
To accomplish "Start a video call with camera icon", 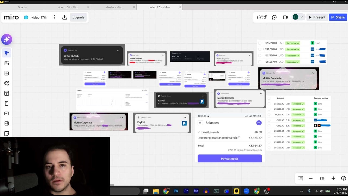I will [285, 17].
